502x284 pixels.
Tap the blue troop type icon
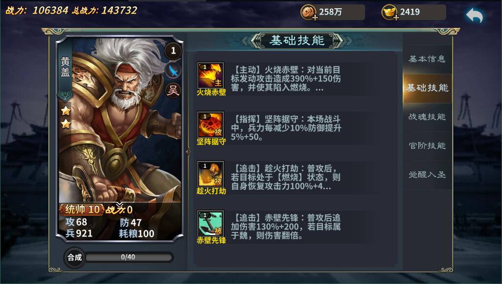[x=173, y=71]
